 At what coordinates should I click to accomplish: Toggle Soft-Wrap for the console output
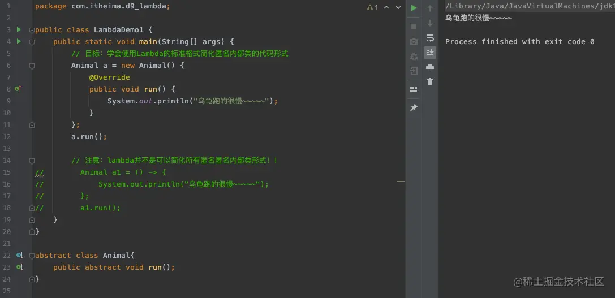tap(430, 38)
